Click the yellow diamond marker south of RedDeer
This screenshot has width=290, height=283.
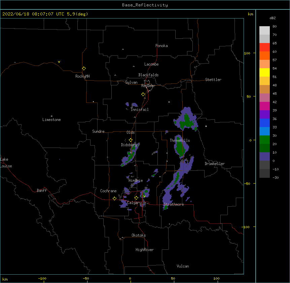[x=143, y=94]
